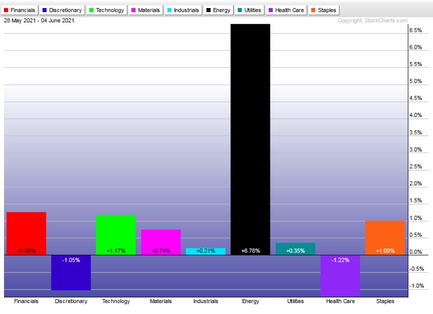
Task: Click the 3.0% y-axis tick label
Action: point(416,150)
